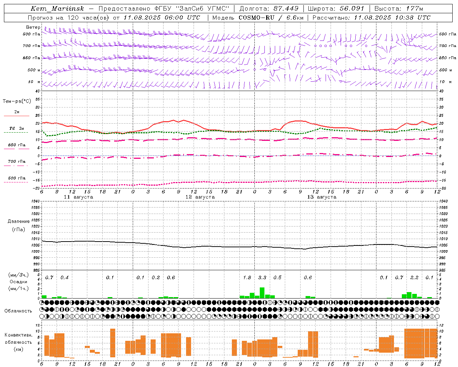This screenshot has height=367, width=458.
Task: Click the Прогноз на 120 часа(ов) text
Action: pos(69,18)
